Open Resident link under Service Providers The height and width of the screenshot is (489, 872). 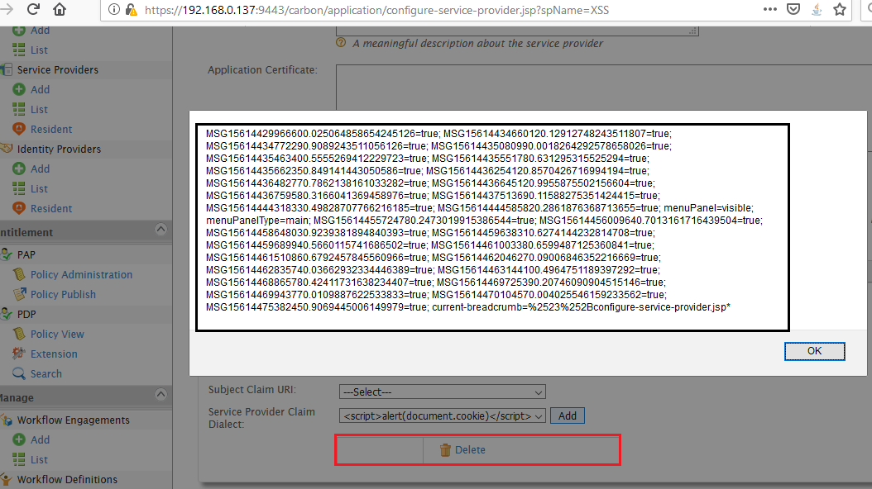pyautogui.click(x=51, y=130)
